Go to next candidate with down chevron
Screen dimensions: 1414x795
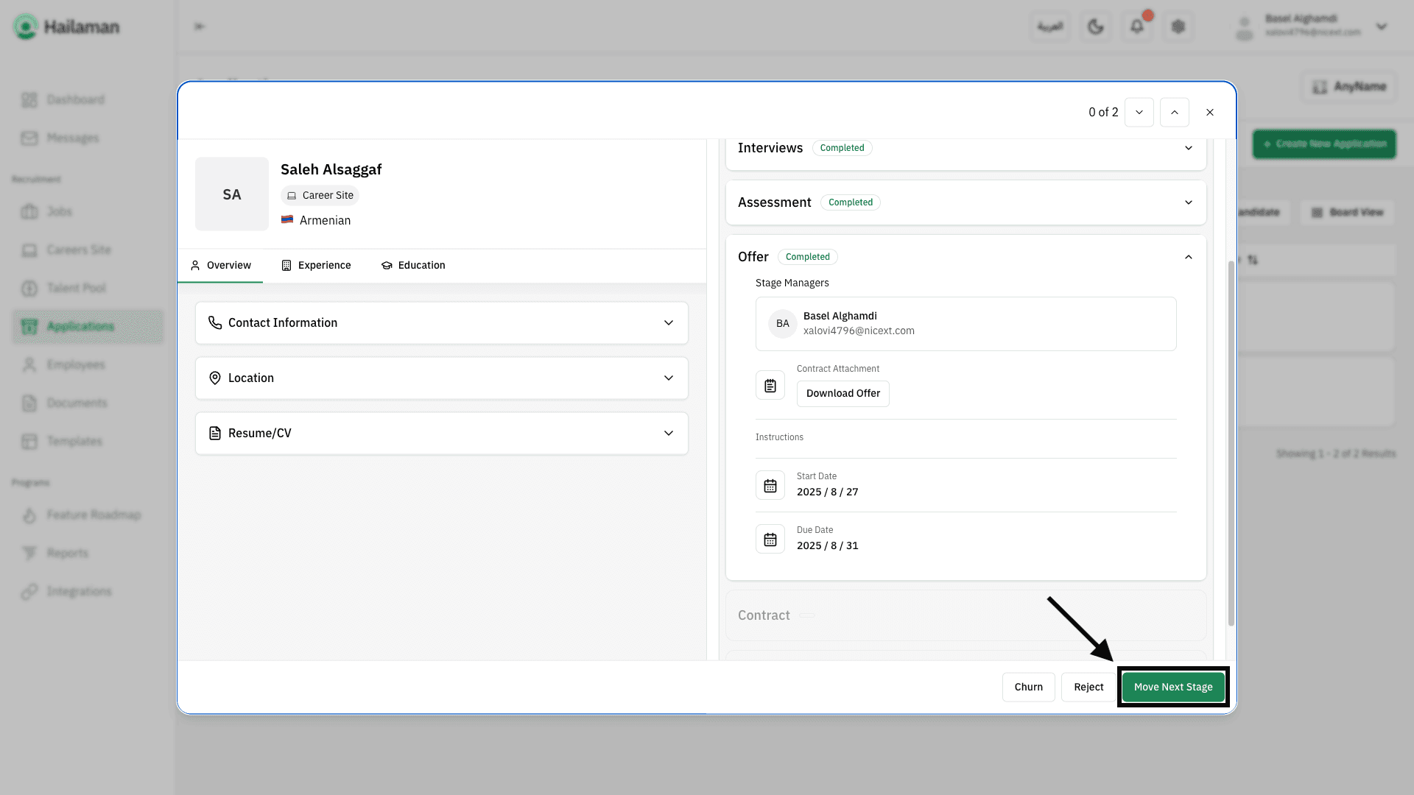(x=1139, y=113)
